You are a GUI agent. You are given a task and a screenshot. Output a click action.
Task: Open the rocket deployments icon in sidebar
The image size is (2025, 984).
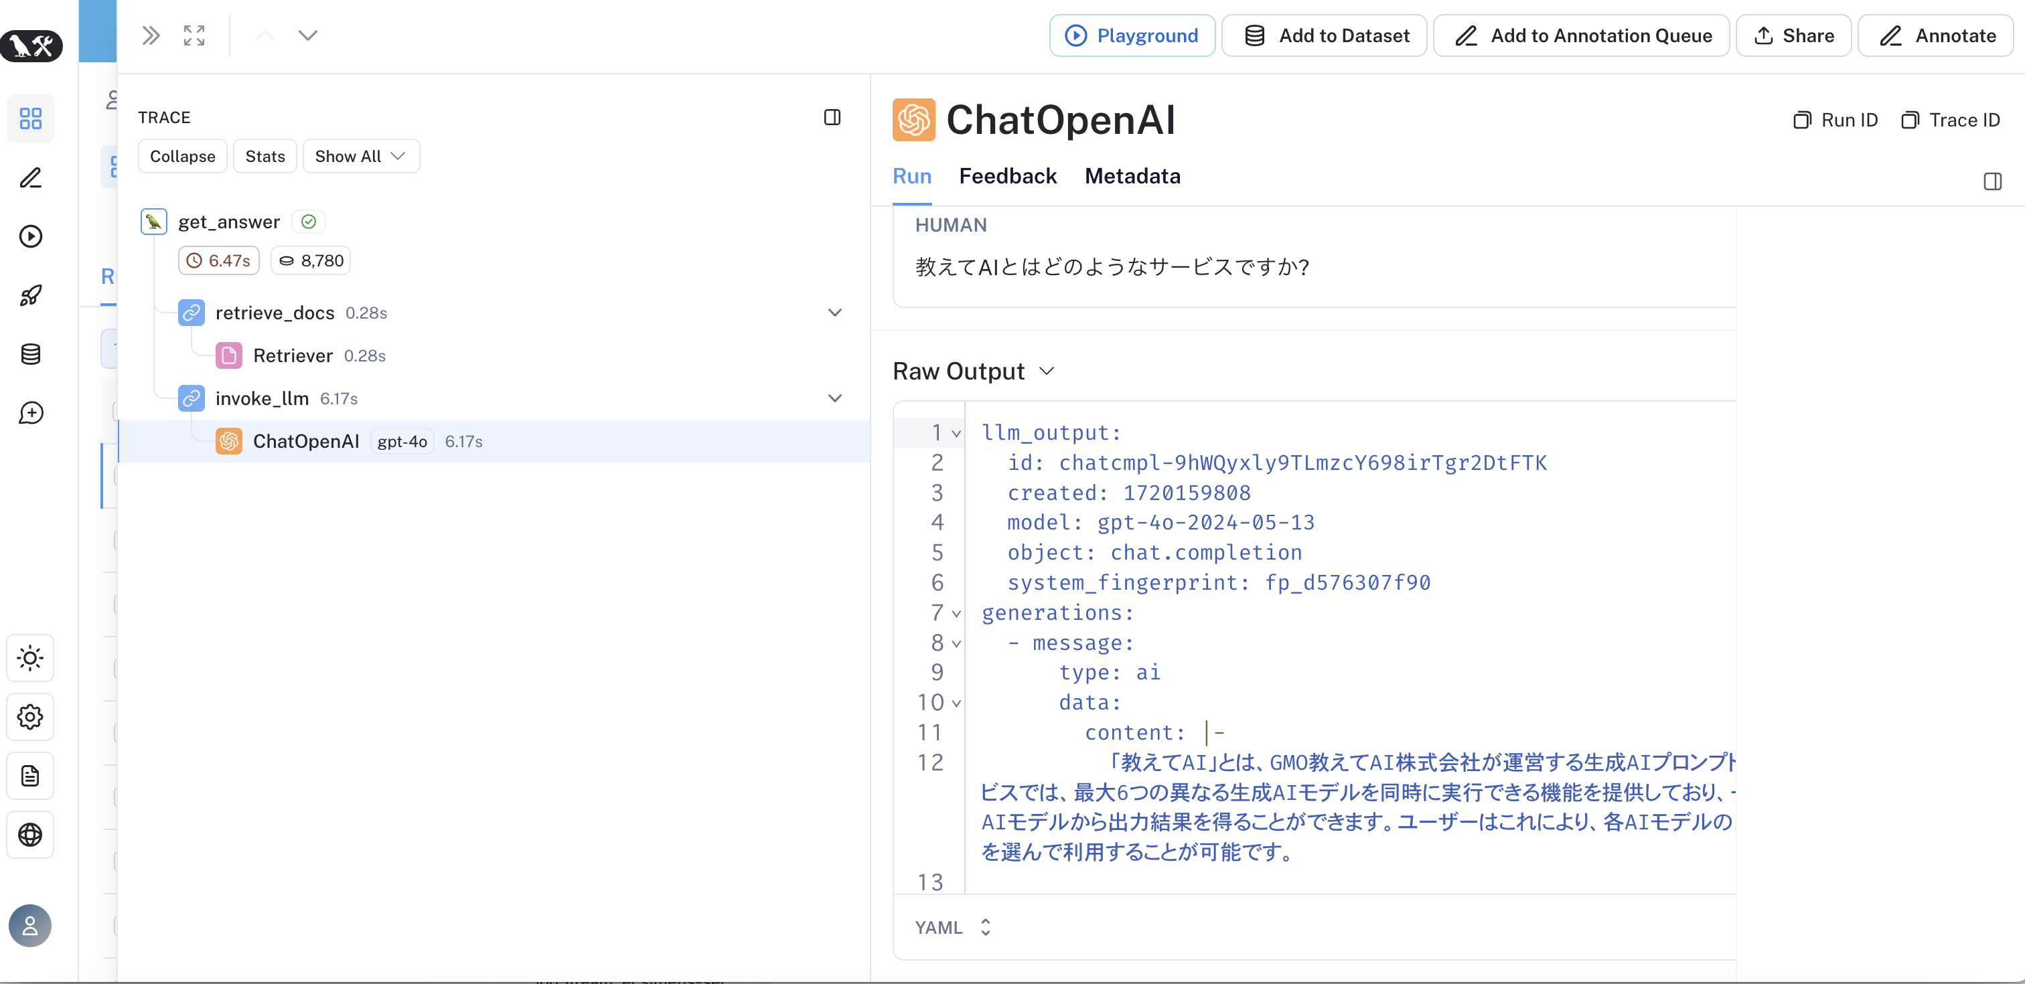click(31, 295)
